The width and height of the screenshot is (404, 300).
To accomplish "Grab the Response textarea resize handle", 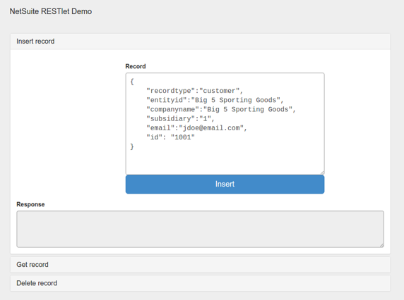I will [x=382, y=245].
